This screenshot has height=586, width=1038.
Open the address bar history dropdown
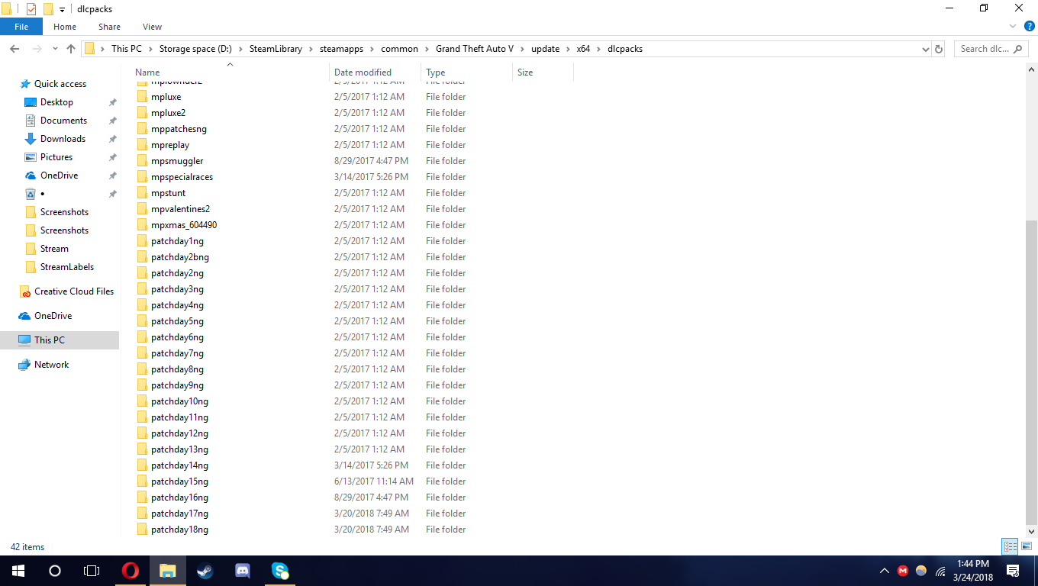[925, 49]
